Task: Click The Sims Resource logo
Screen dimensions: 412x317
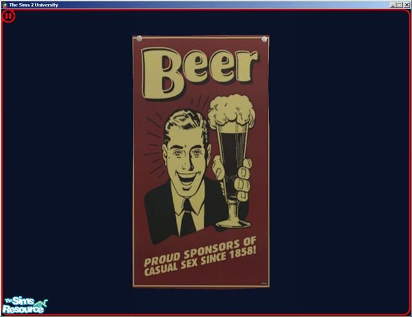Action: click(24, 305)
